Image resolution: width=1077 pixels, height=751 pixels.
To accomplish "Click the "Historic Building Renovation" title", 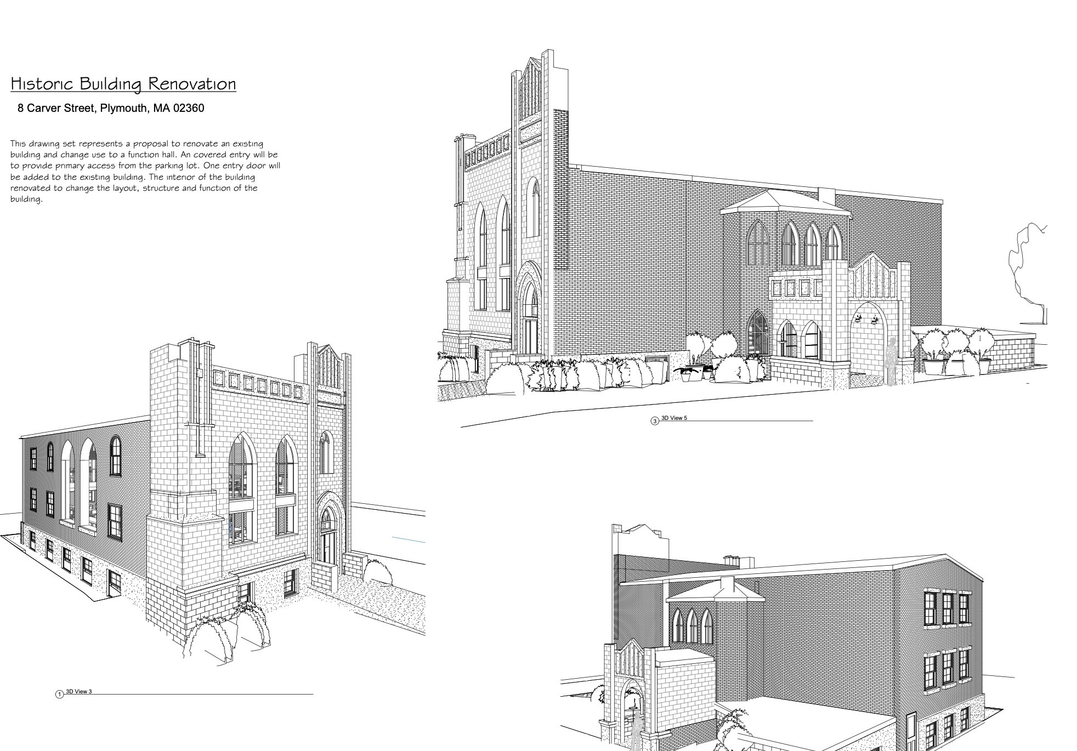I will [x=123, y=84].
